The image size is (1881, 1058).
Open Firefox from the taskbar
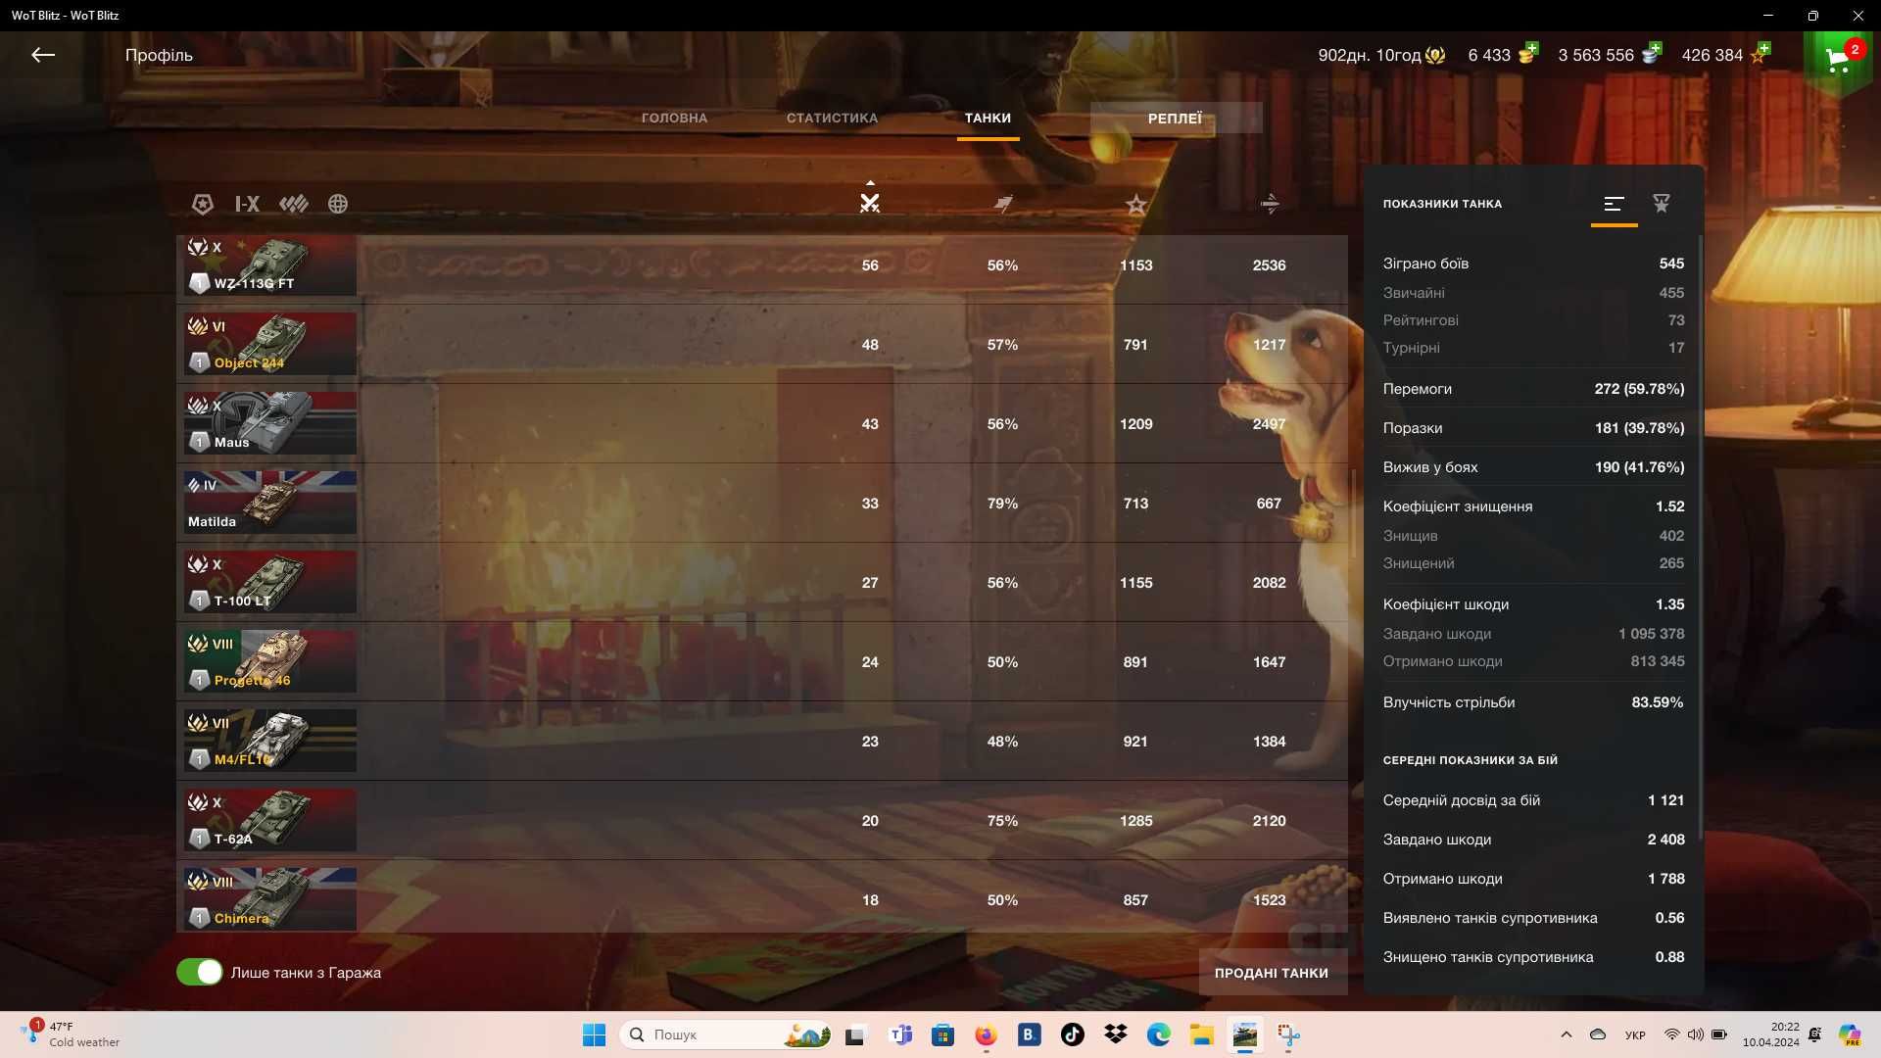click(x=986, y=1034)
